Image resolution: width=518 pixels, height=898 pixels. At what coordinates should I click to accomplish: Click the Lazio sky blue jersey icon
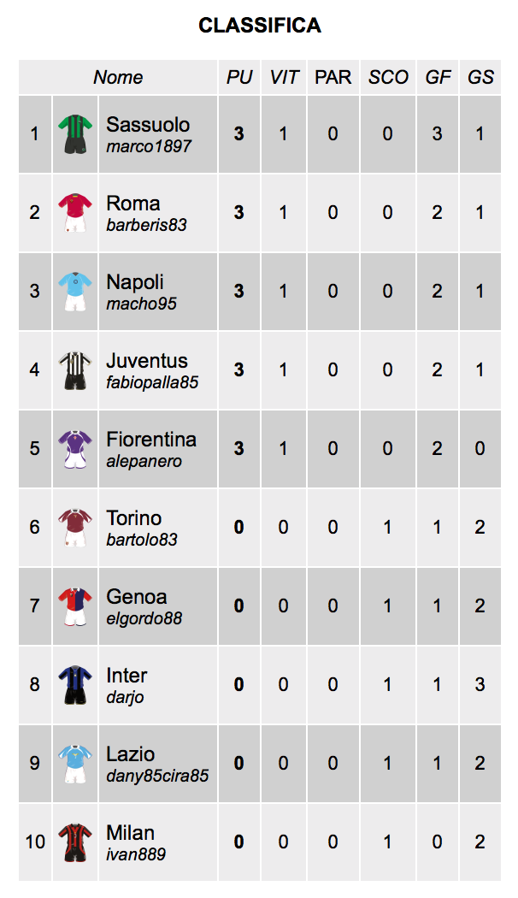point(75,764)
